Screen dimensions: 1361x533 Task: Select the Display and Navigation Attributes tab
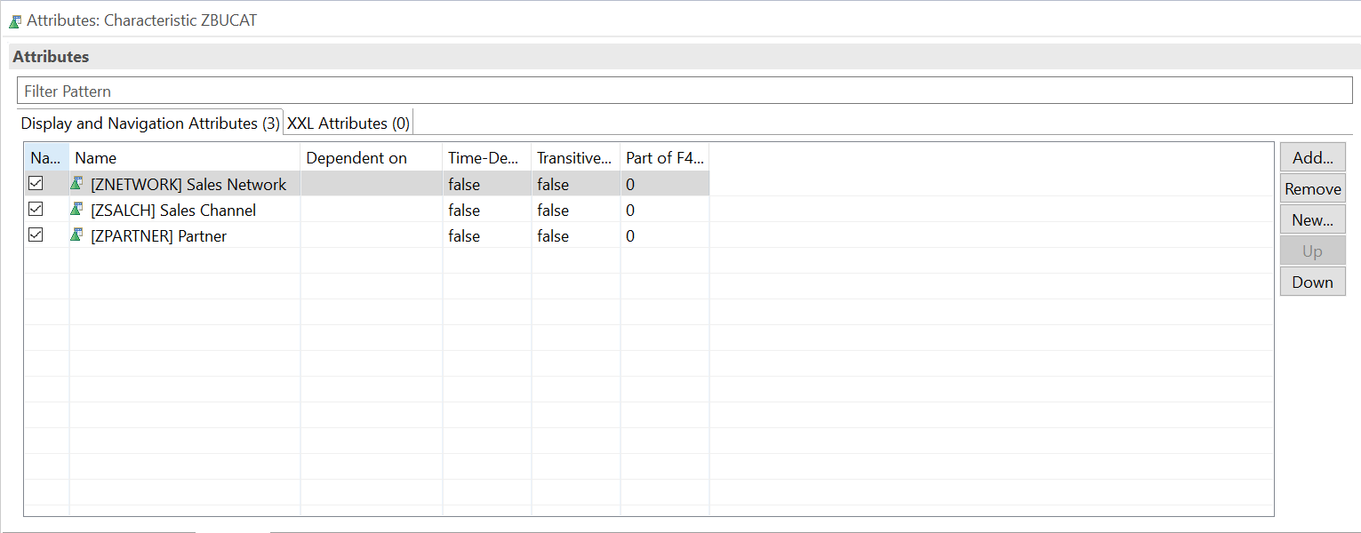pyautogui.click(x=149, y=123)
